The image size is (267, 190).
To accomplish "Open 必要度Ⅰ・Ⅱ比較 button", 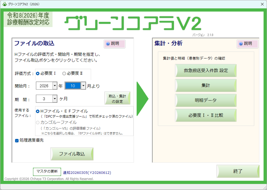I will click(206, 115).
